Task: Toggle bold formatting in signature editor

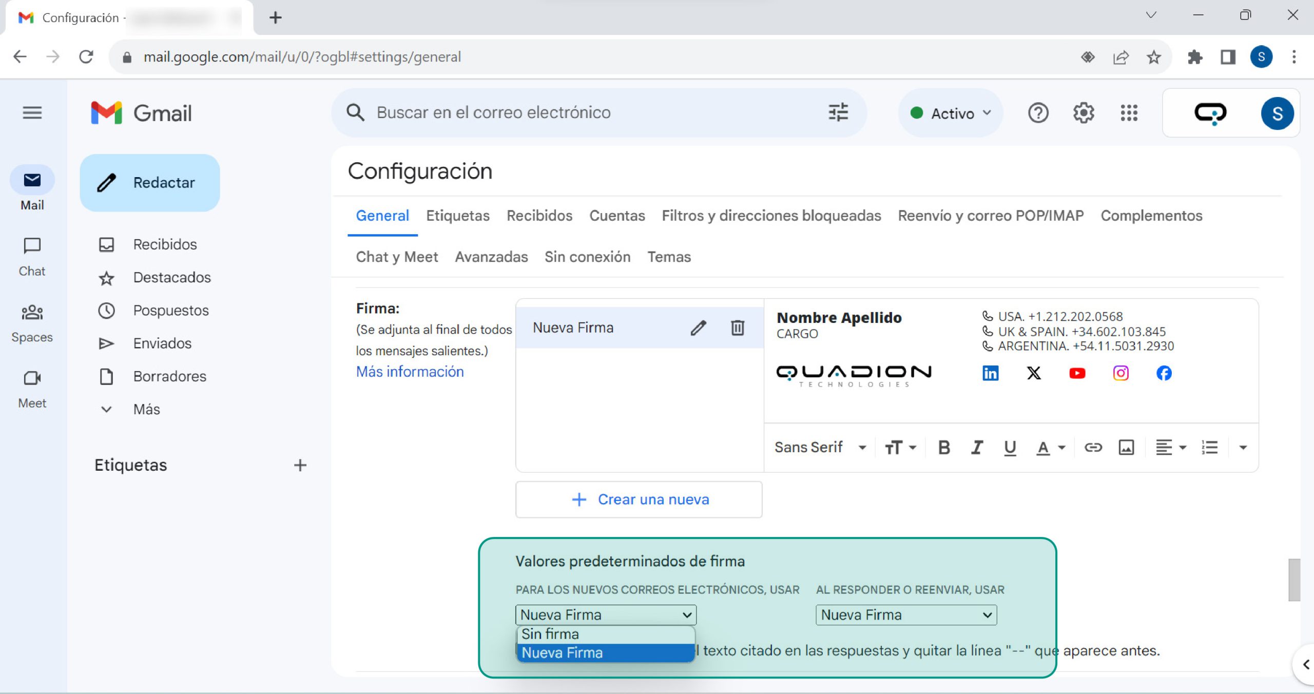Action: pos(943,448)
